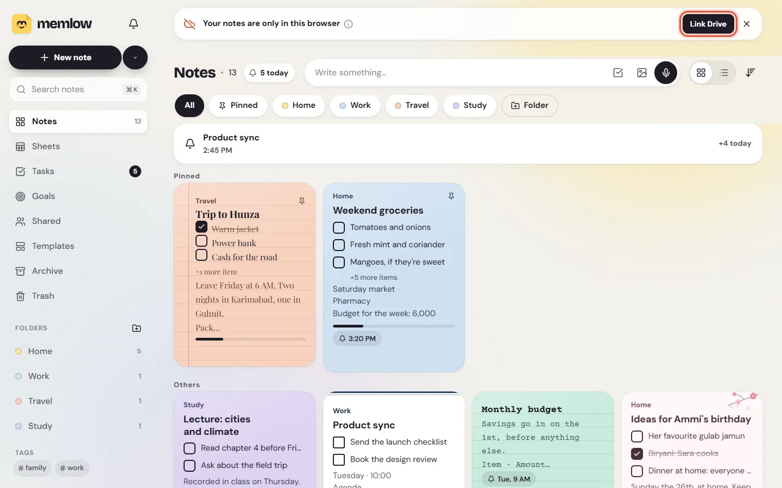
Task: Uncheck Warm jacket item
Action: [201, 227]
